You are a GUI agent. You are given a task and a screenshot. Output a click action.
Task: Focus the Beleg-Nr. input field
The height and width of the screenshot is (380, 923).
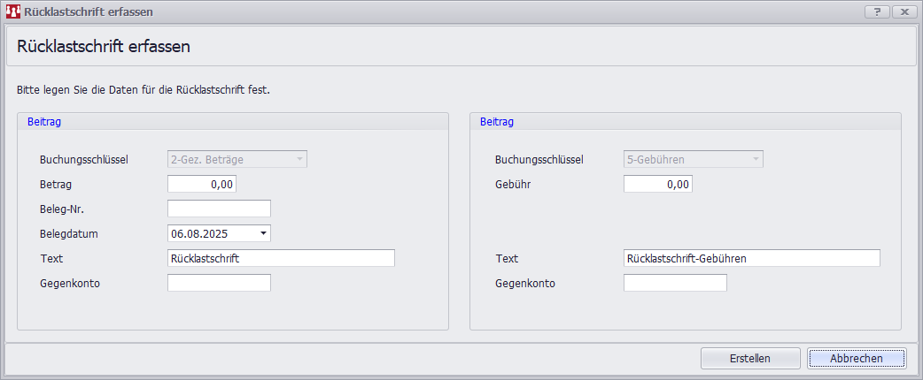pyautogui.click(x=219, y=209)
